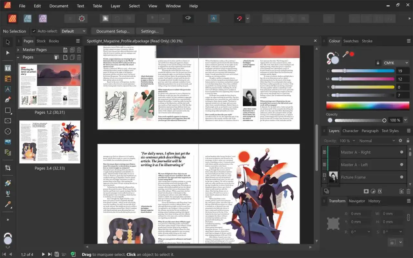
Task: Switch to Photo persona icon
Action: click(x=43, y=18)
